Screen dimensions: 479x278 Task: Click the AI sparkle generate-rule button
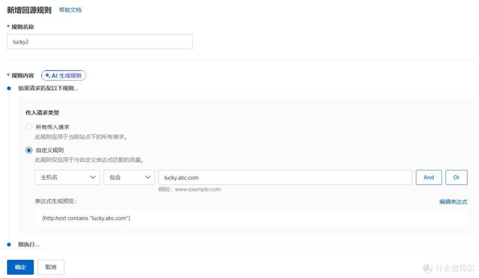63,76
